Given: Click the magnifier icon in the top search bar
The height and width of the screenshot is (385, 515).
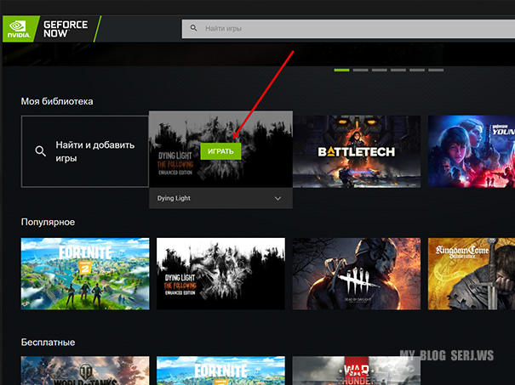Looking at the screenshot, I should (194, 29).
